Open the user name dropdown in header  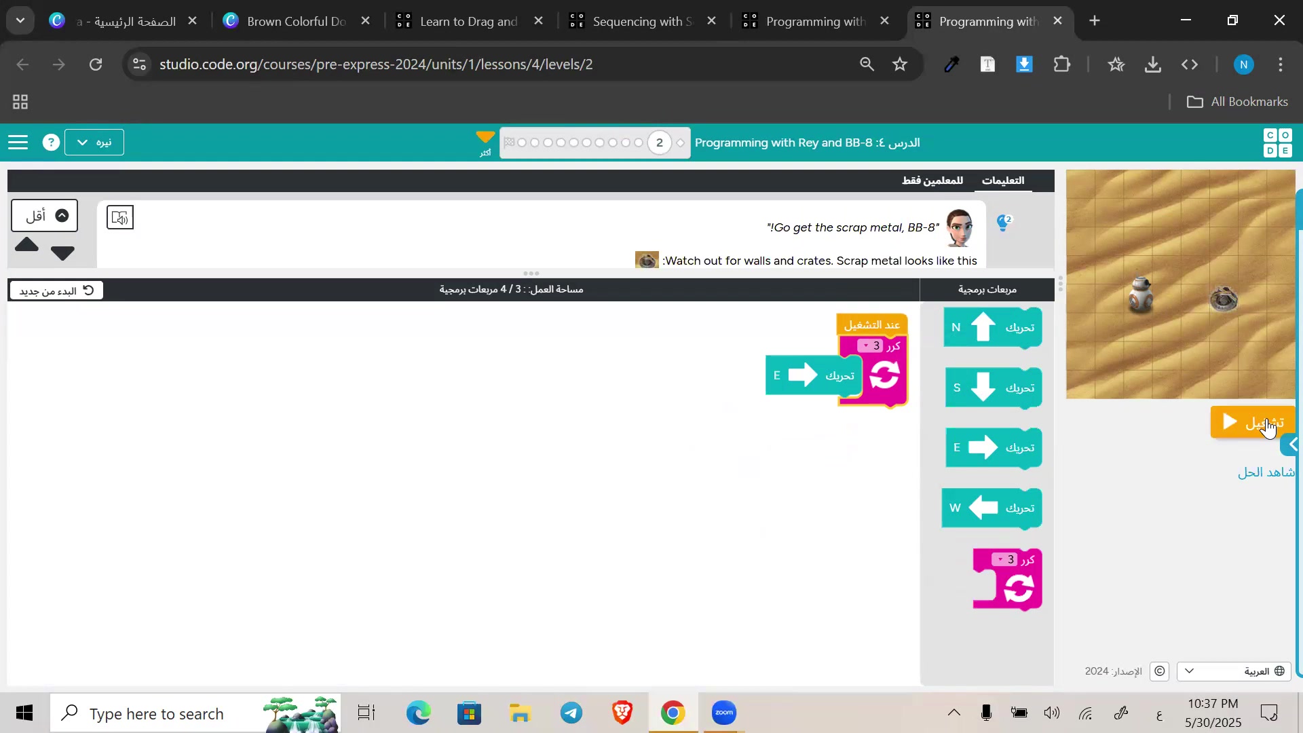tap(94, 143)
